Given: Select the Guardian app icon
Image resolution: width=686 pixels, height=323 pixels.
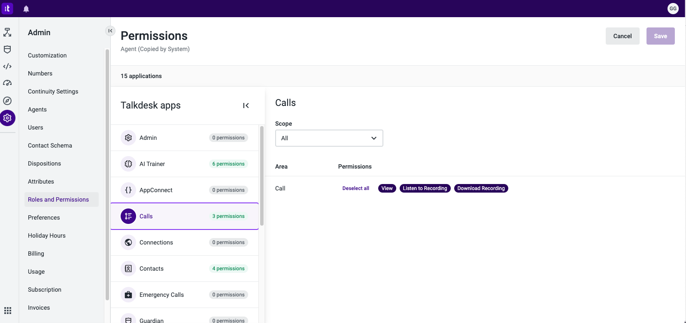Looking at the screenshot, I should tap(128, 319).
